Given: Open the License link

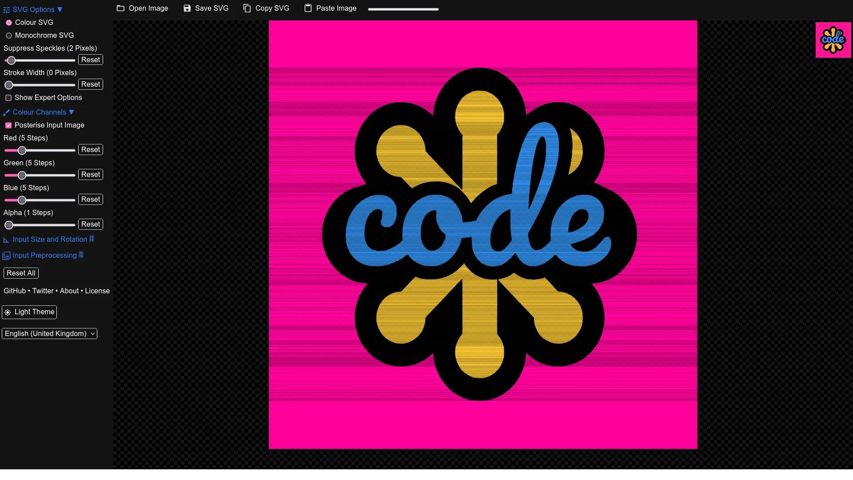Looking at the screenshot, I should point(97,291).
